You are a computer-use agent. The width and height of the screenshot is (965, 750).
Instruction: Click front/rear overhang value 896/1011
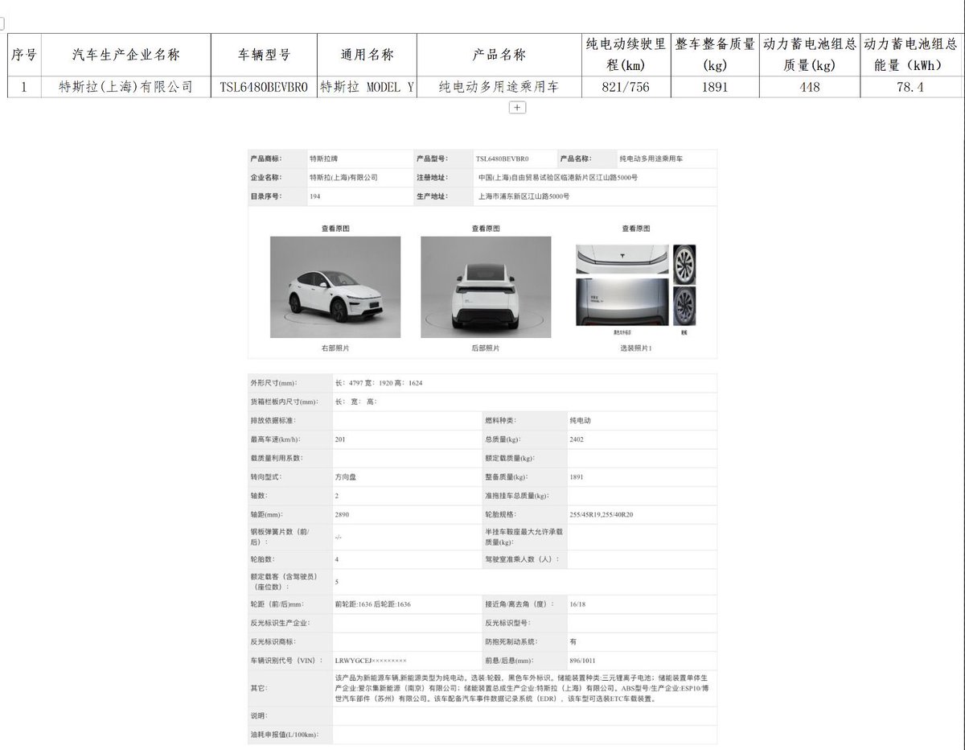pyautogui.click(x=582, y=660)
